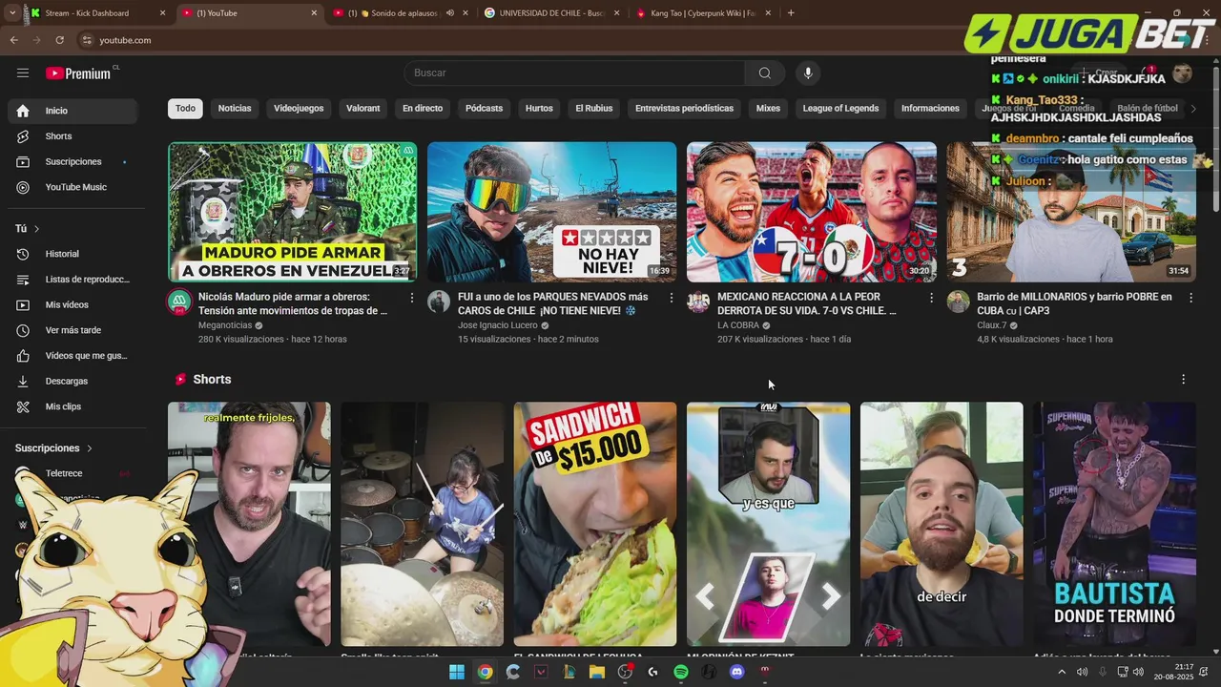
Task: Play the BAUTISTA DONDE TERMINÓ short
Action: [x=1114, y=524]
